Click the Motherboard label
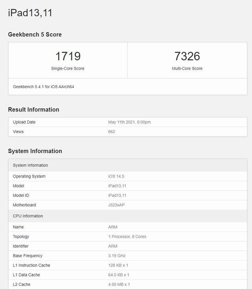Image resolution: width=252 pixels, height=289 pixels. (24, 205)
